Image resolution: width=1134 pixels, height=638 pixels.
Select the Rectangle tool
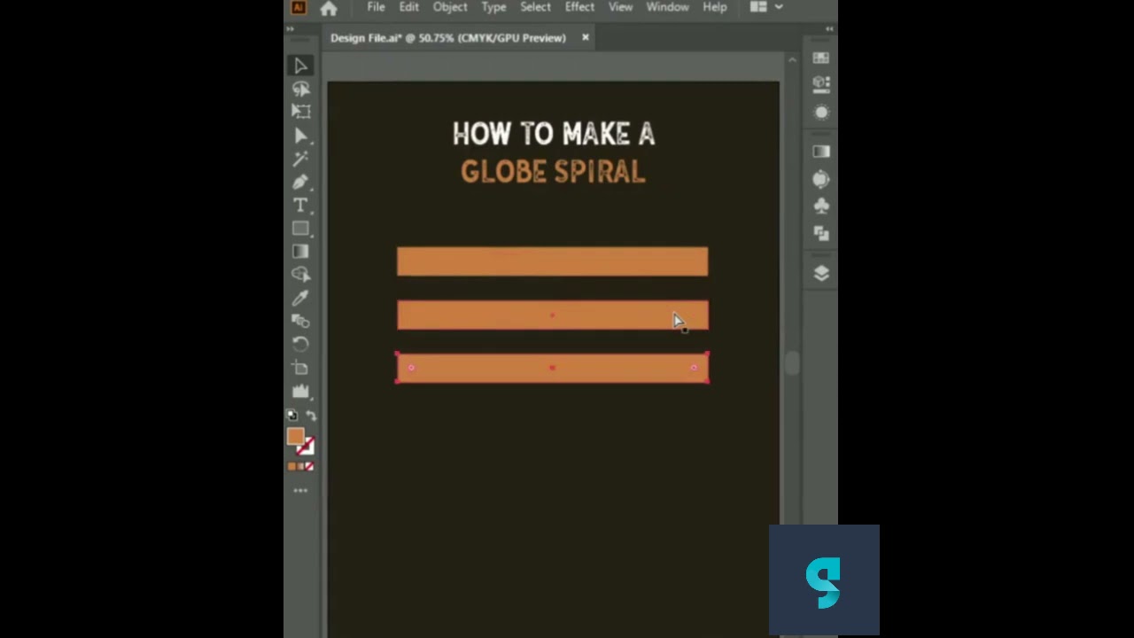click(300, 229)
